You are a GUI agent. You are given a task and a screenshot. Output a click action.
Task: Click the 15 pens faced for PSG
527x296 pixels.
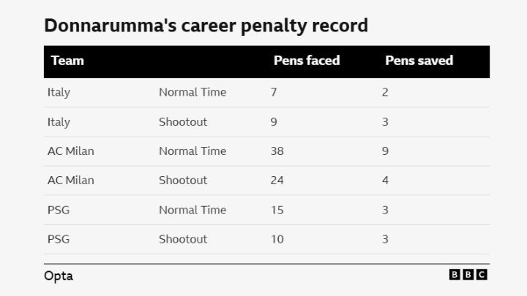coord(277,210)
